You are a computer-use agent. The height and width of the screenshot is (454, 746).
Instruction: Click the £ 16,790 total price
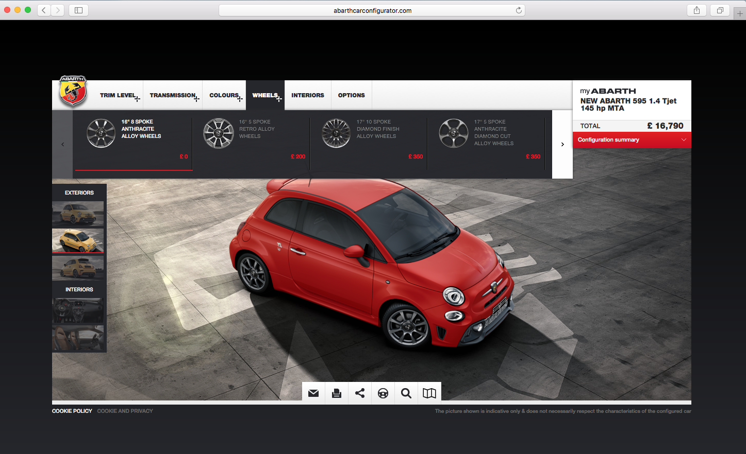pos(665,126)
